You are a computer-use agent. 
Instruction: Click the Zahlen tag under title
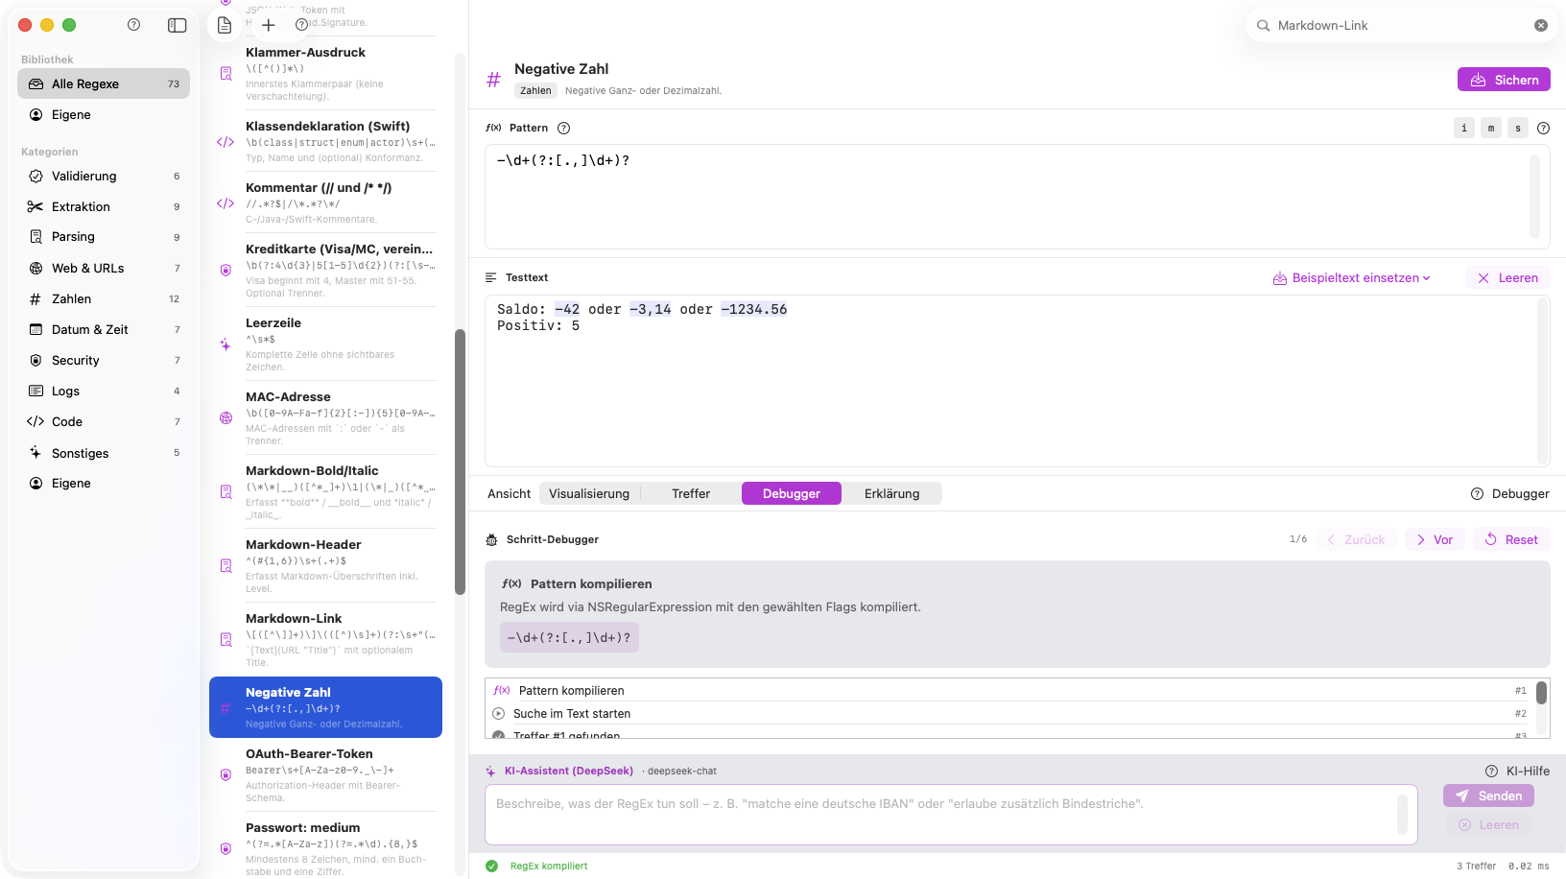click(535, 91)
